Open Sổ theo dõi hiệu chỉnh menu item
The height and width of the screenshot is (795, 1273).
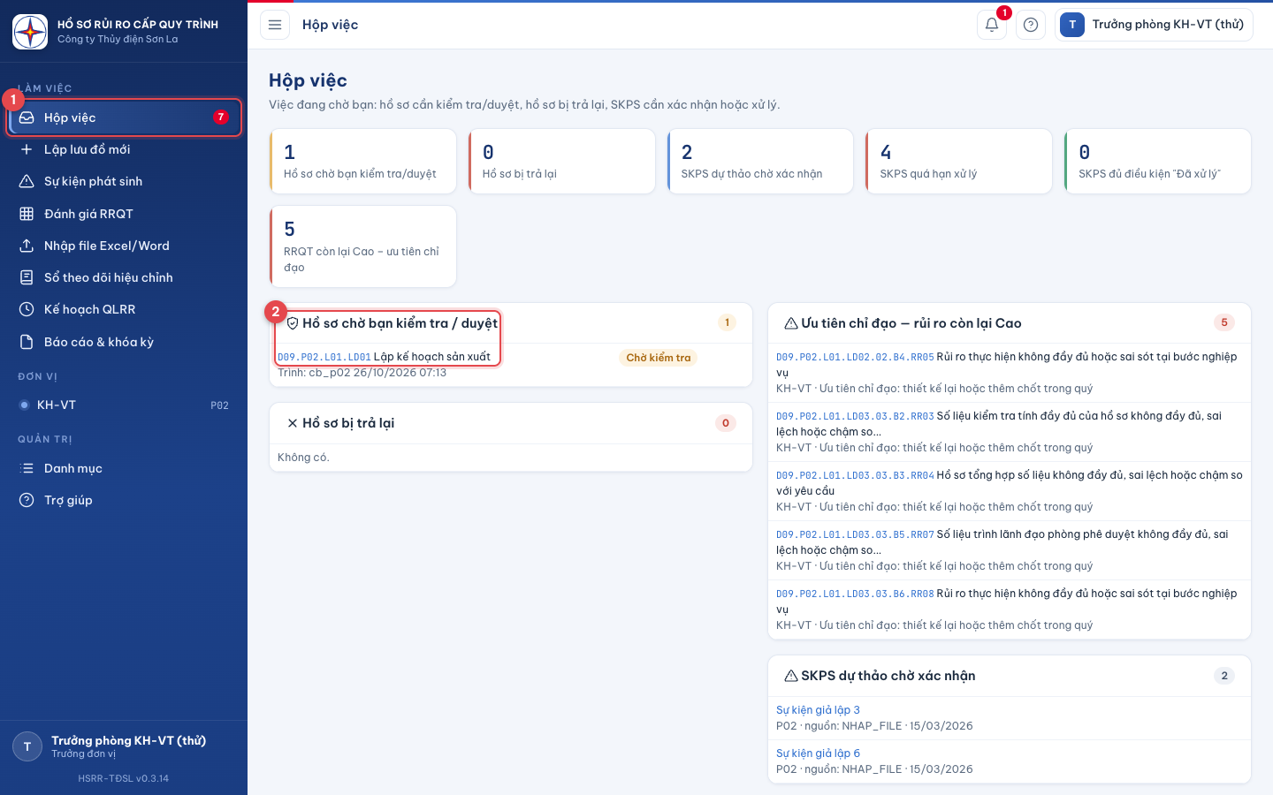pos(124,277)
